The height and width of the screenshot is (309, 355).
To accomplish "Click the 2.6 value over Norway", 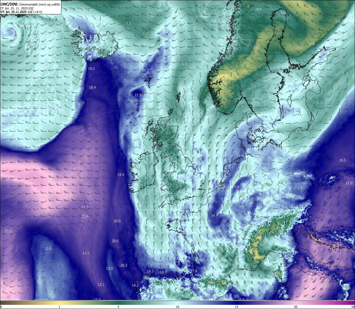I will coord(256,48).
